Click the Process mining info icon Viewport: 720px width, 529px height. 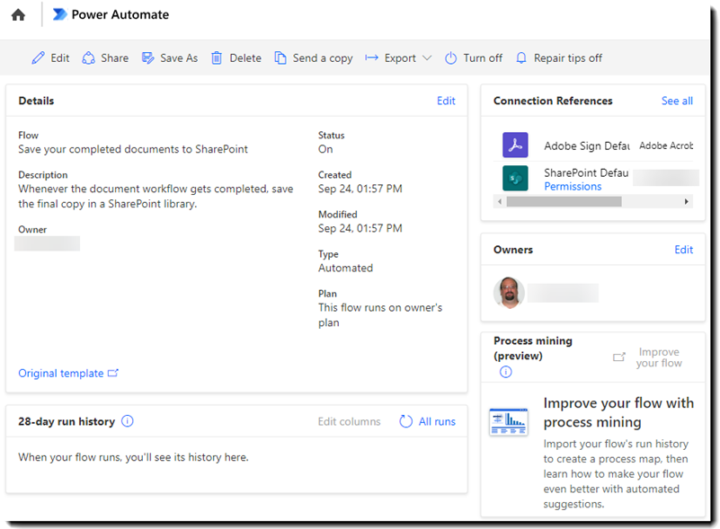tap(505, 372)
